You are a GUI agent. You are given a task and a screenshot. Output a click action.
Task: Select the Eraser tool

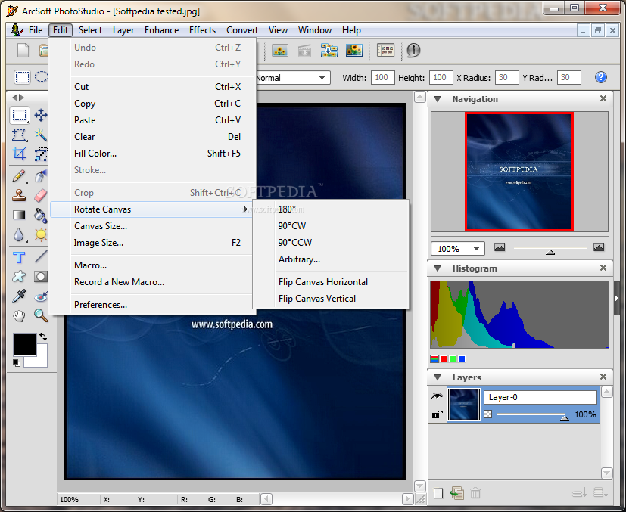point(41,195)
